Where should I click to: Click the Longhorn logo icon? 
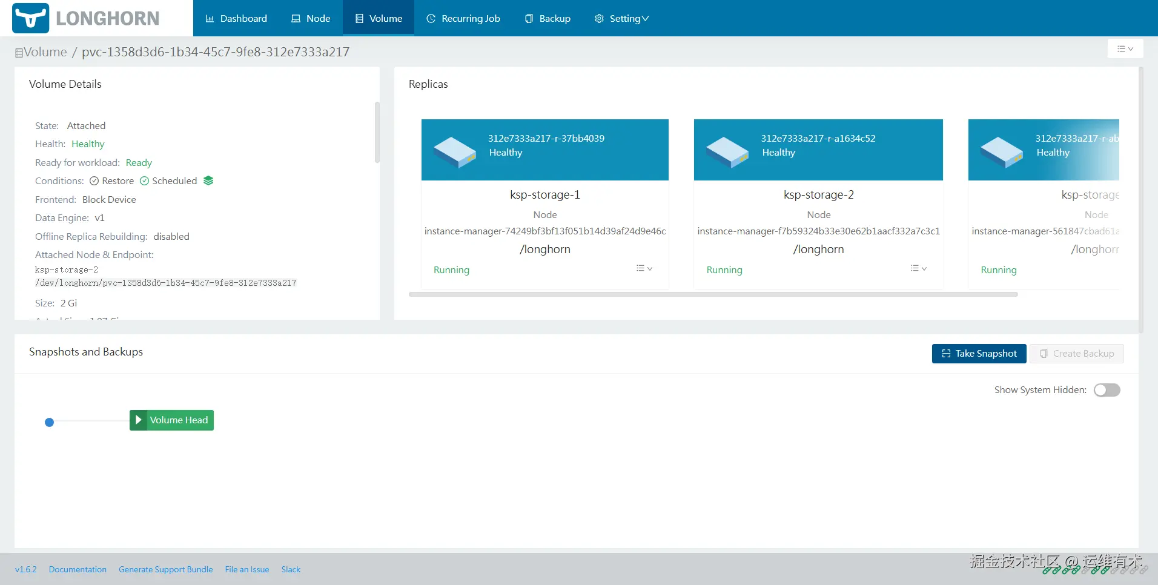click(30, 18)
